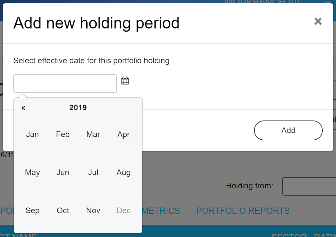336x237 pixels.
Task: Choose Sep from the month grid
Action: 33,211
